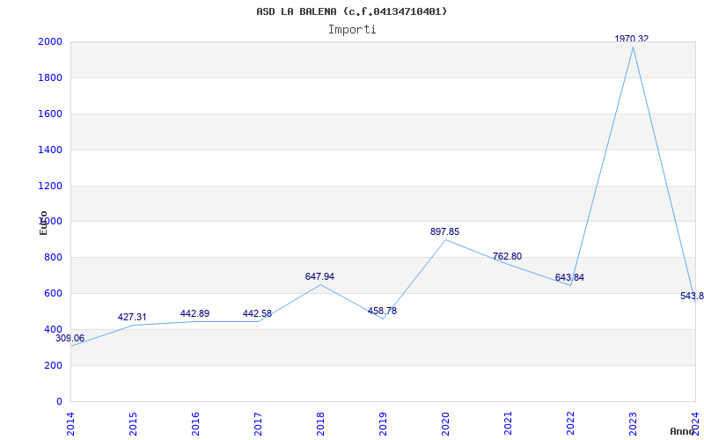Click the 1970.32 peak data label

coord(631,39)
